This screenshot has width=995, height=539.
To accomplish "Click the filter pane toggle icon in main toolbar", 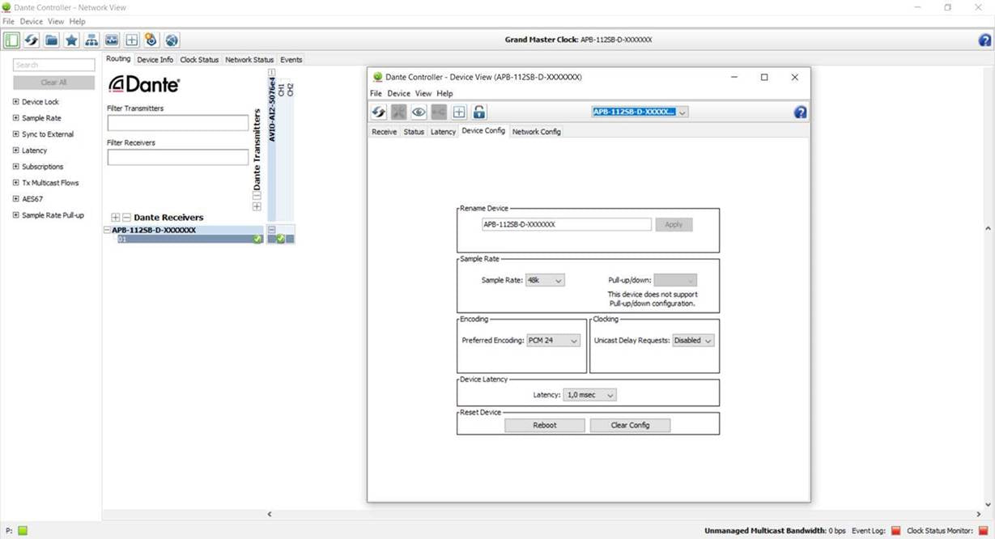I will (11, 40).
